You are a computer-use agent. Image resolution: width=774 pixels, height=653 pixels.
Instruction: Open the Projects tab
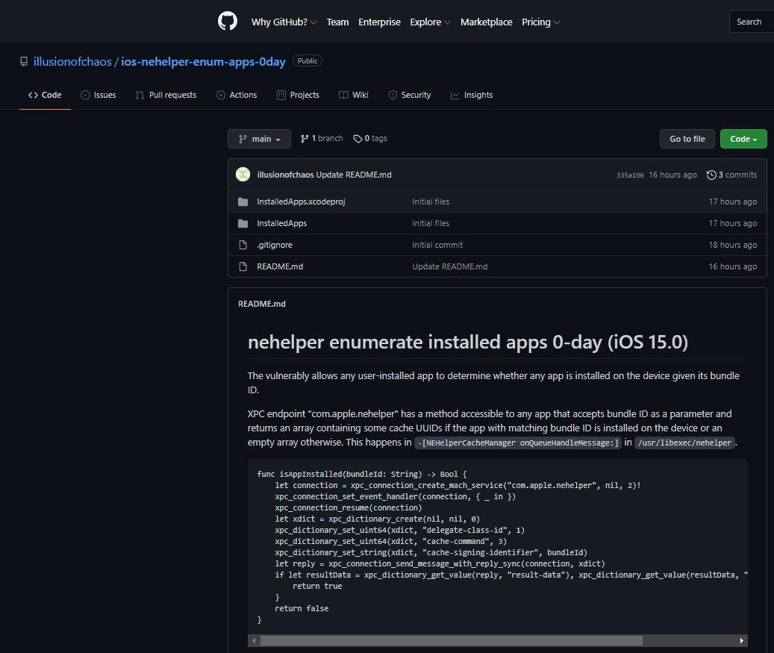coord(298,95)
